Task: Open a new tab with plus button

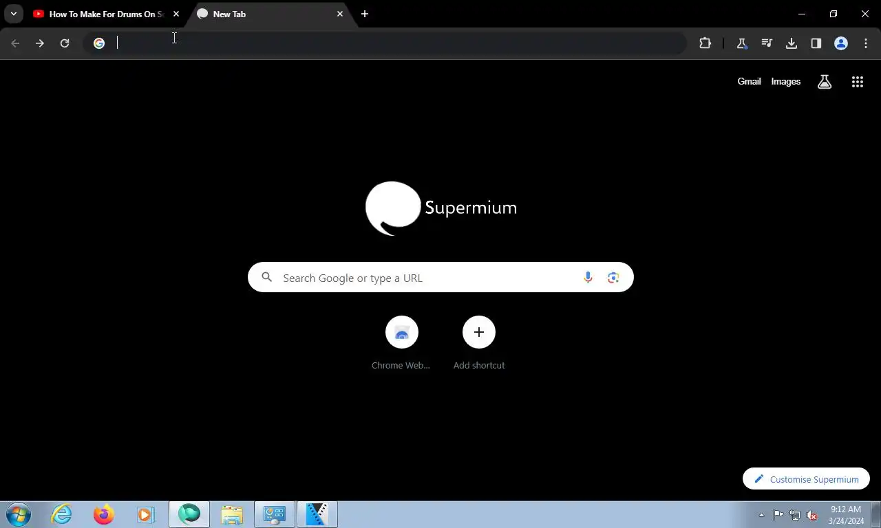Action: coord(365,14)
